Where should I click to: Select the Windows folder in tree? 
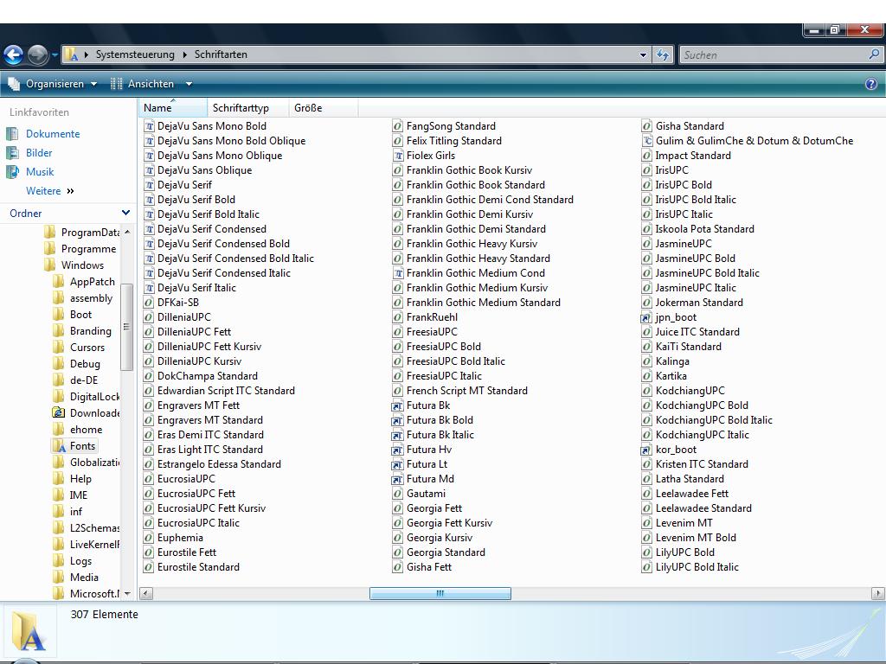(x=82, y=265)
